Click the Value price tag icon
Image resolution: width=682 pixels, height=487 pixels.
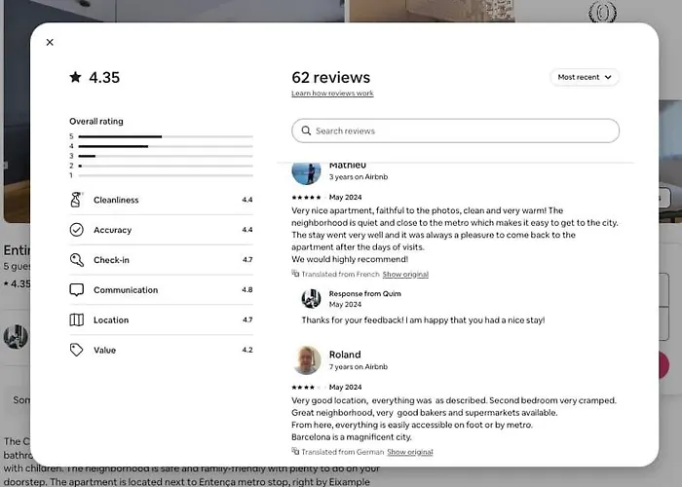(x=76, y=350)
